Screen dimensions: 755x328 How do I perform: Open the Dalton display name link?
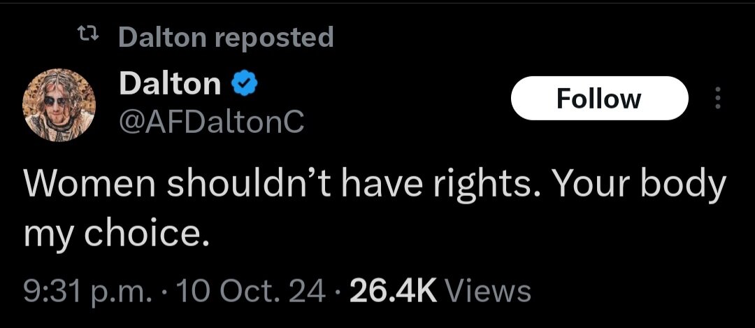(170, 85)
